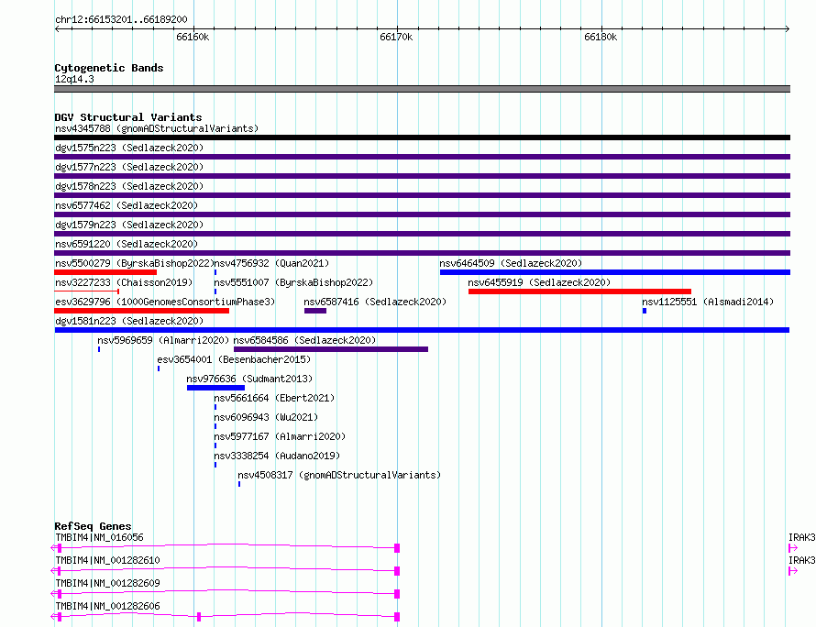Screen dimensions: 816x627
Task: Click the 12q14.3 cytogenetic band label
Action: tap(74, 79)
